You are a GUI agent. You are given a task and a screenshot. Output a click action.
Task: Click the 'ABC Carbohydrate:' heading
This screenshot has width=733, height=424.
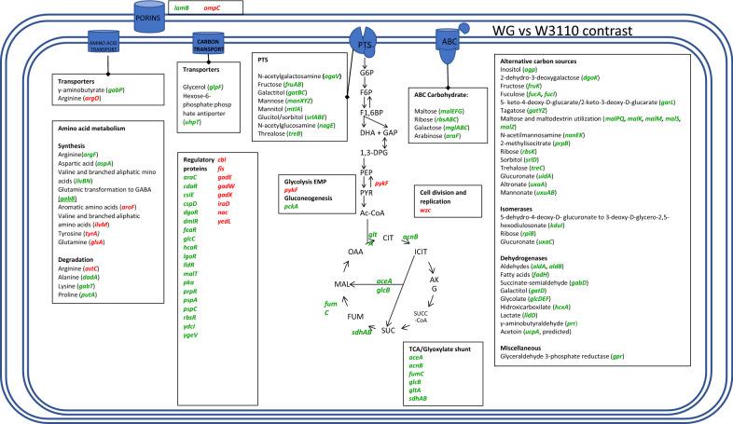[441, 95]
